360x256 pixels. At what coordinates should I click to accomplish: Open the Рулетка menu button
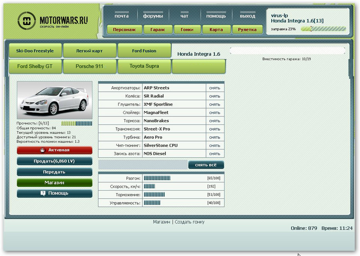pyautogui.click(x=247, y=29)
